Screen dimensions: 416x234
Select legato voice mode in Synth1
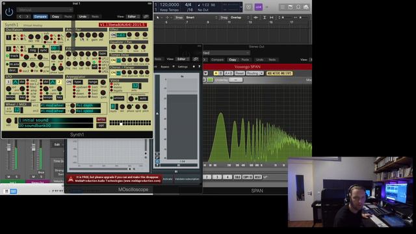[x=112, y=90]
